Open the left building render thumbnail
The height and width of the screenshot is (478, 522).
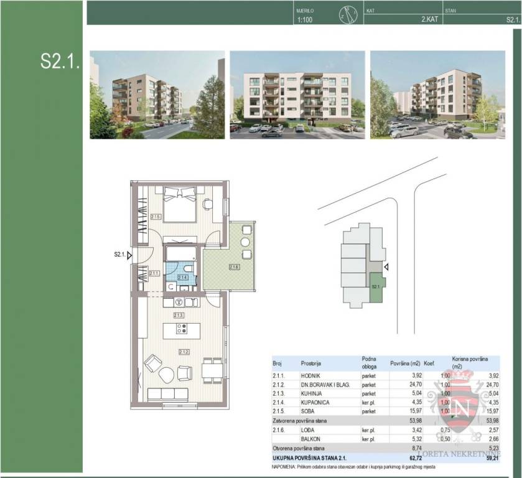coord(157,95)
